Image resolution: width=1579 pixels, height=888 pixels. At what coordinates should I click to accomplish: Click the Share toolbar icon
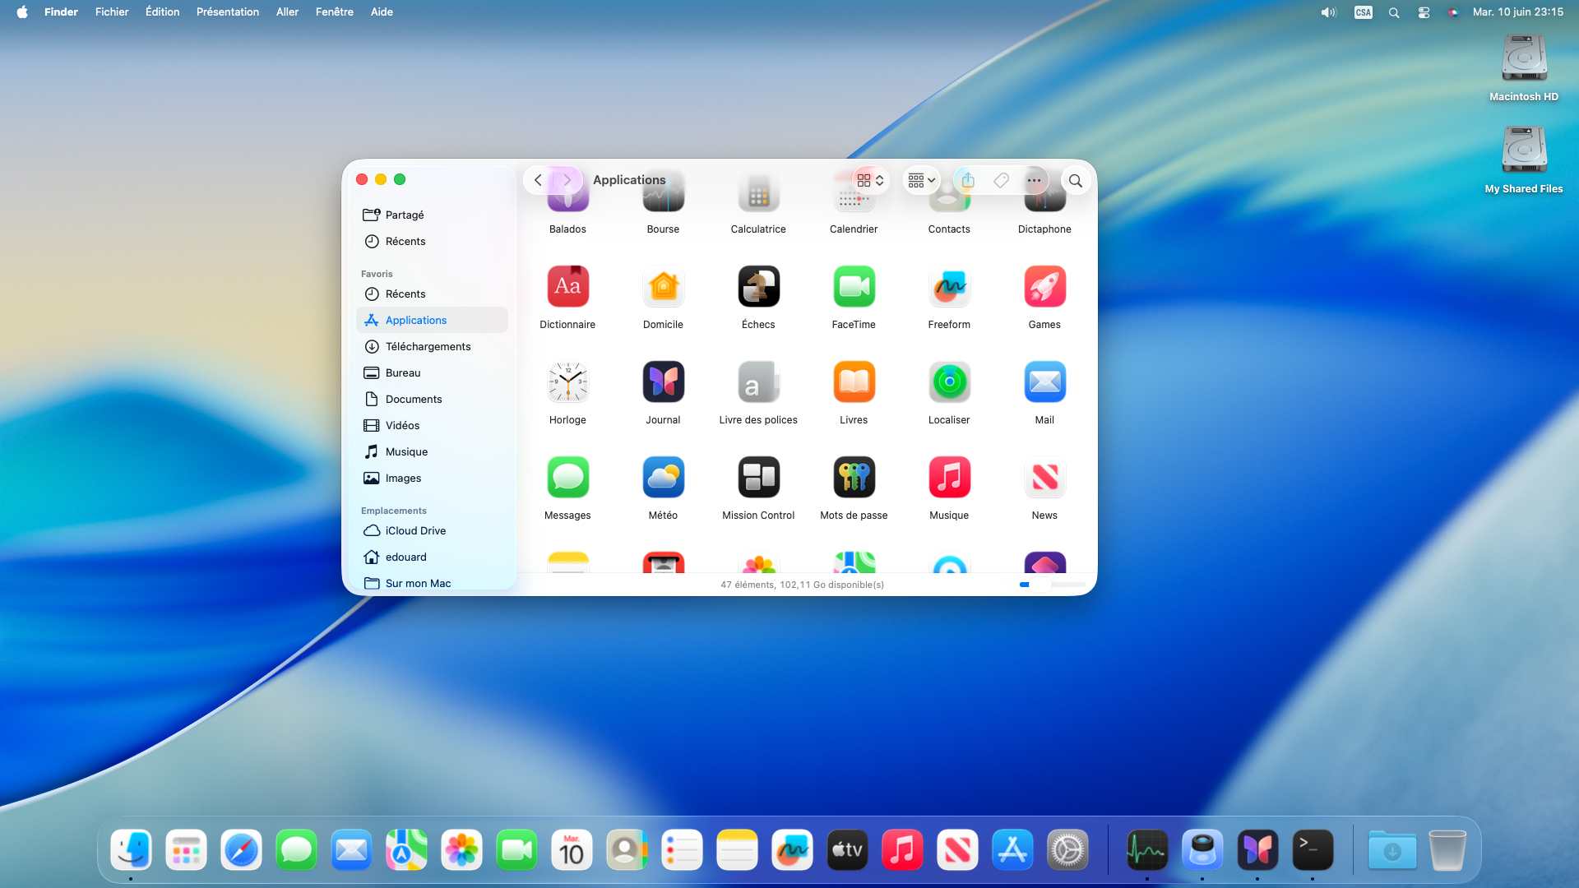(x=968, y=180)
